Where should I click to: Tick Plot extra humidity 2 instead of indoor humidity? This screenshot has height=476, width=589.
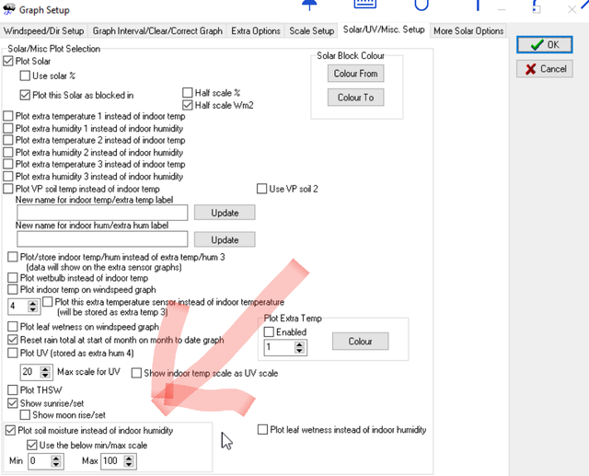8,152
